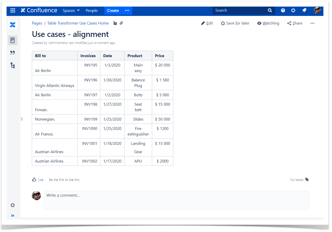332x232 pixels.
Task: Open the Help question mark icon
Action: (283, 10)
